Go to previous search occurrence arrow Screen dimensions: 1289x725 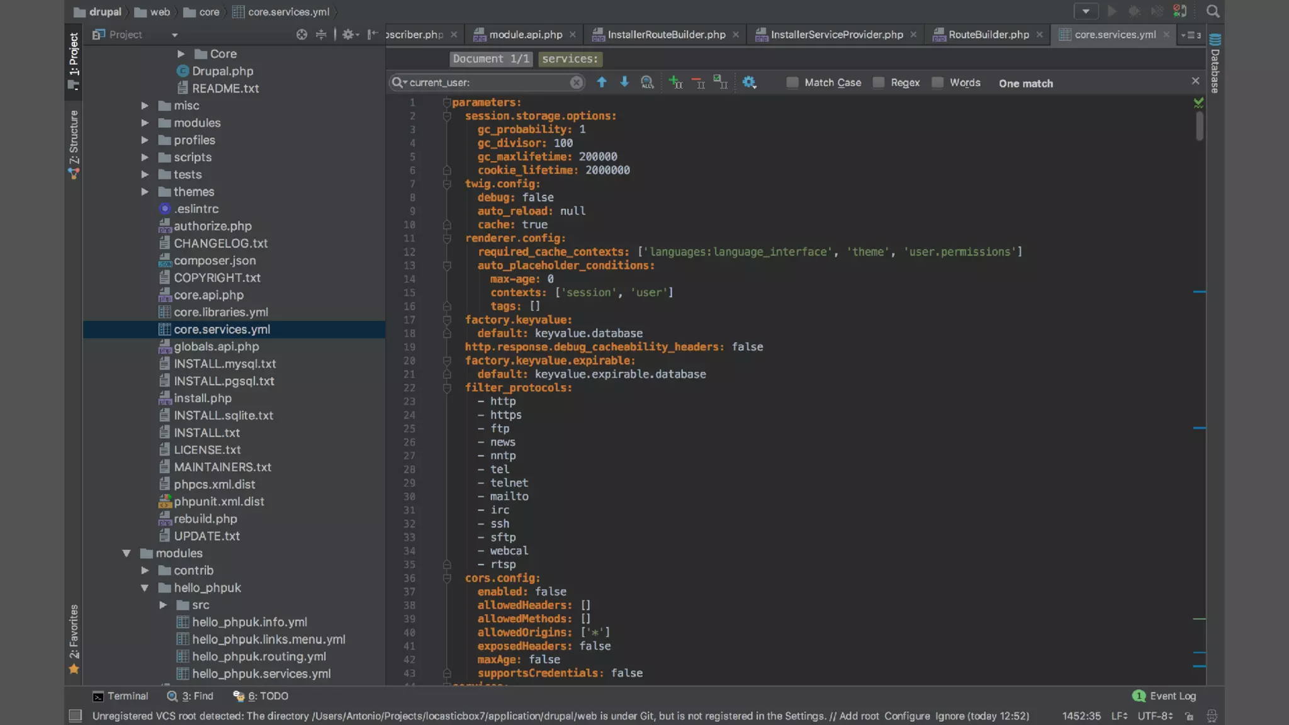(602, 82)
